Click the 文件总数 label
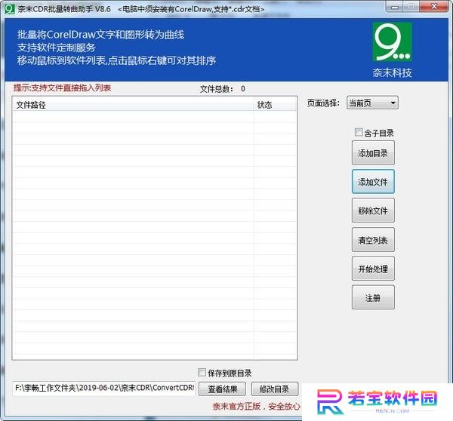 point(217,89)
